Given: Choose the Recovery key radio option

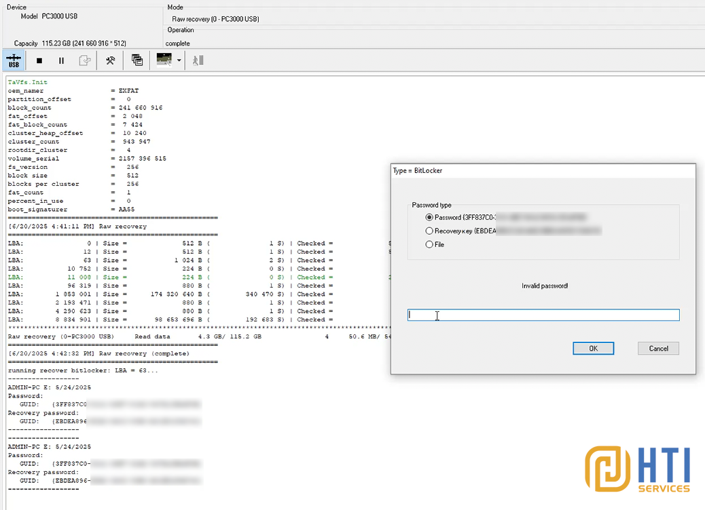Looking at the screenshot, I should click(429, 231).
